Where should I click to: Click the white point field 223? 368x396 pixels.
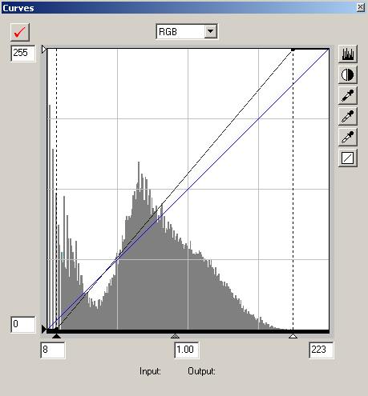click(x=321, y=350)
